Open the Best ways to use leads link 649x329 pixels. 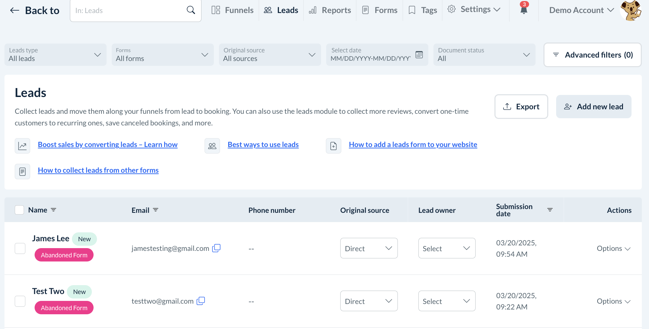coord(263,145)
